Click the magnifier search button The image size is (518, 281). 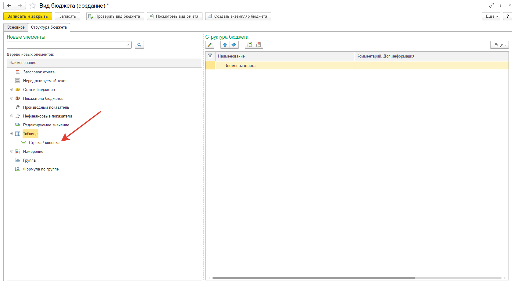point(139,45)
